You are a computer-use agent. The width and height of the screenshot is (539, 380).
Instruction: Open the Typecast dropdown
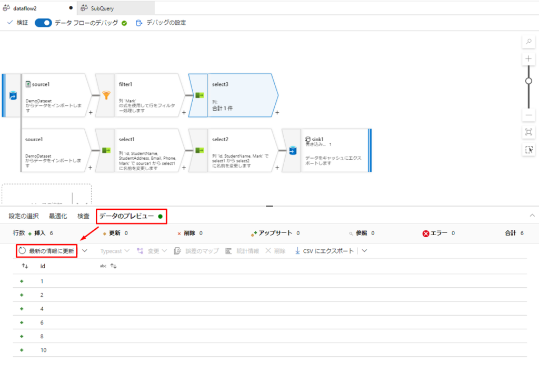pos(115,251)
